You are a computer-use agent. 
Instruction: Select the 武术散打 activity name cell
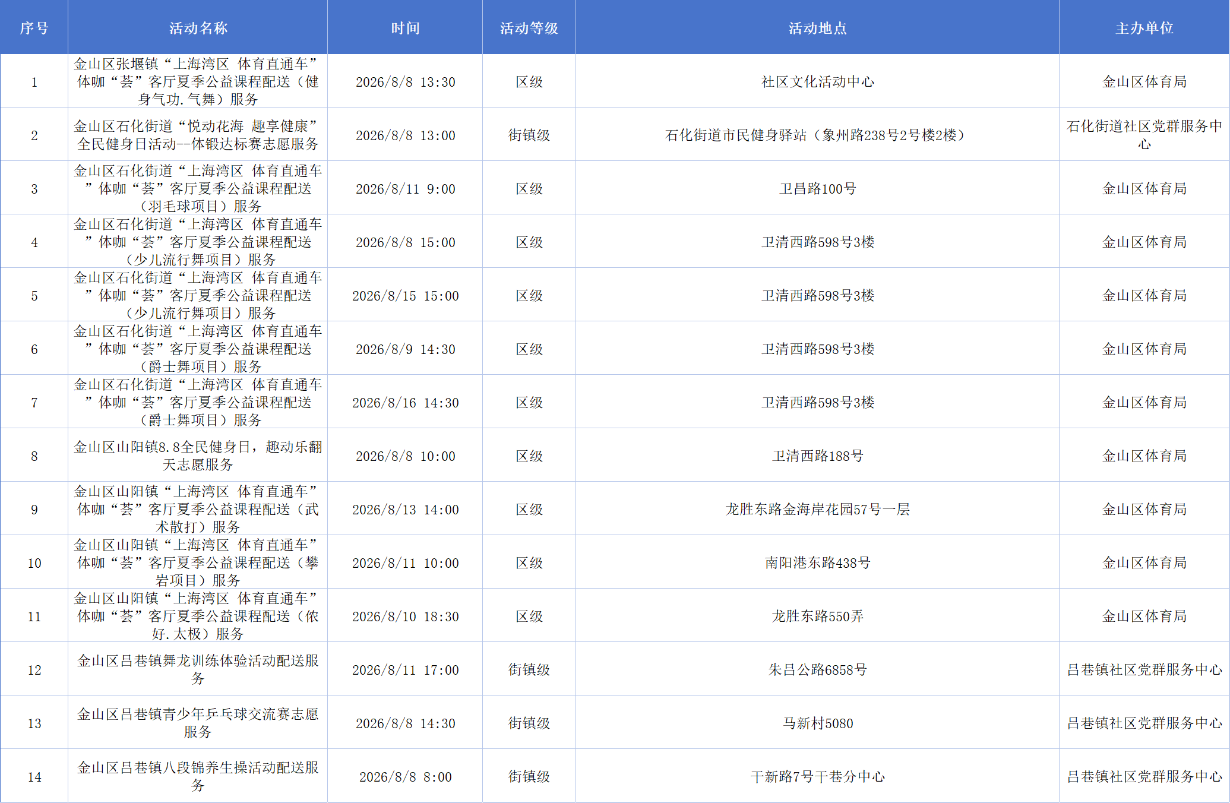(198, 509)
